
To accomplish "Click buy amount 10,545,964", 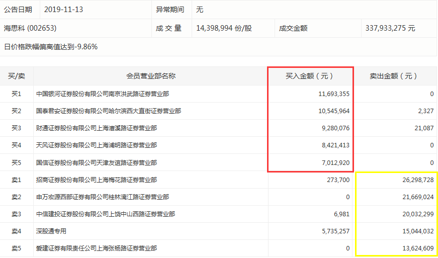I will click(333, 111).
